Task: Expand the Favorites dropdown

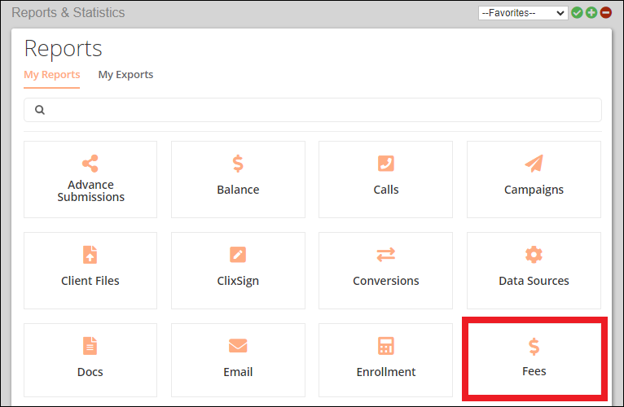Action: (x=522, y=13)
